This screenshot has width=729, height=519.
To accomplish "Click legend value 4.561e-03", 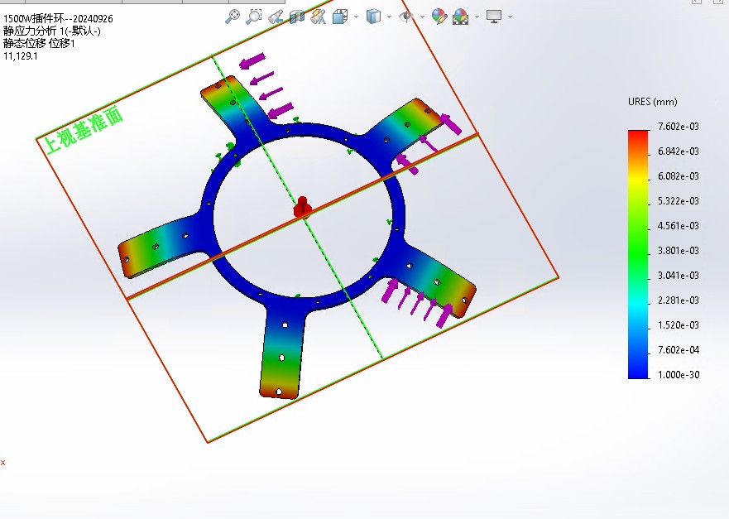I will coord(679,225).
